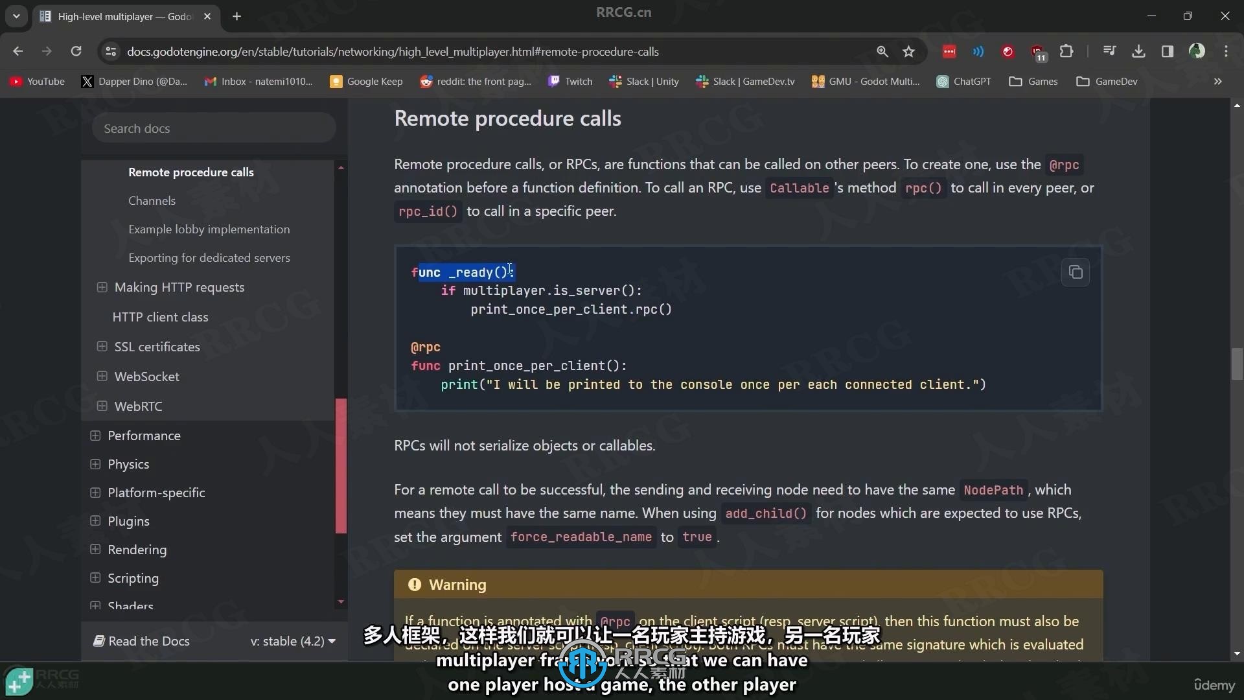Open the media control toolbar icon

coord(1109,51)
